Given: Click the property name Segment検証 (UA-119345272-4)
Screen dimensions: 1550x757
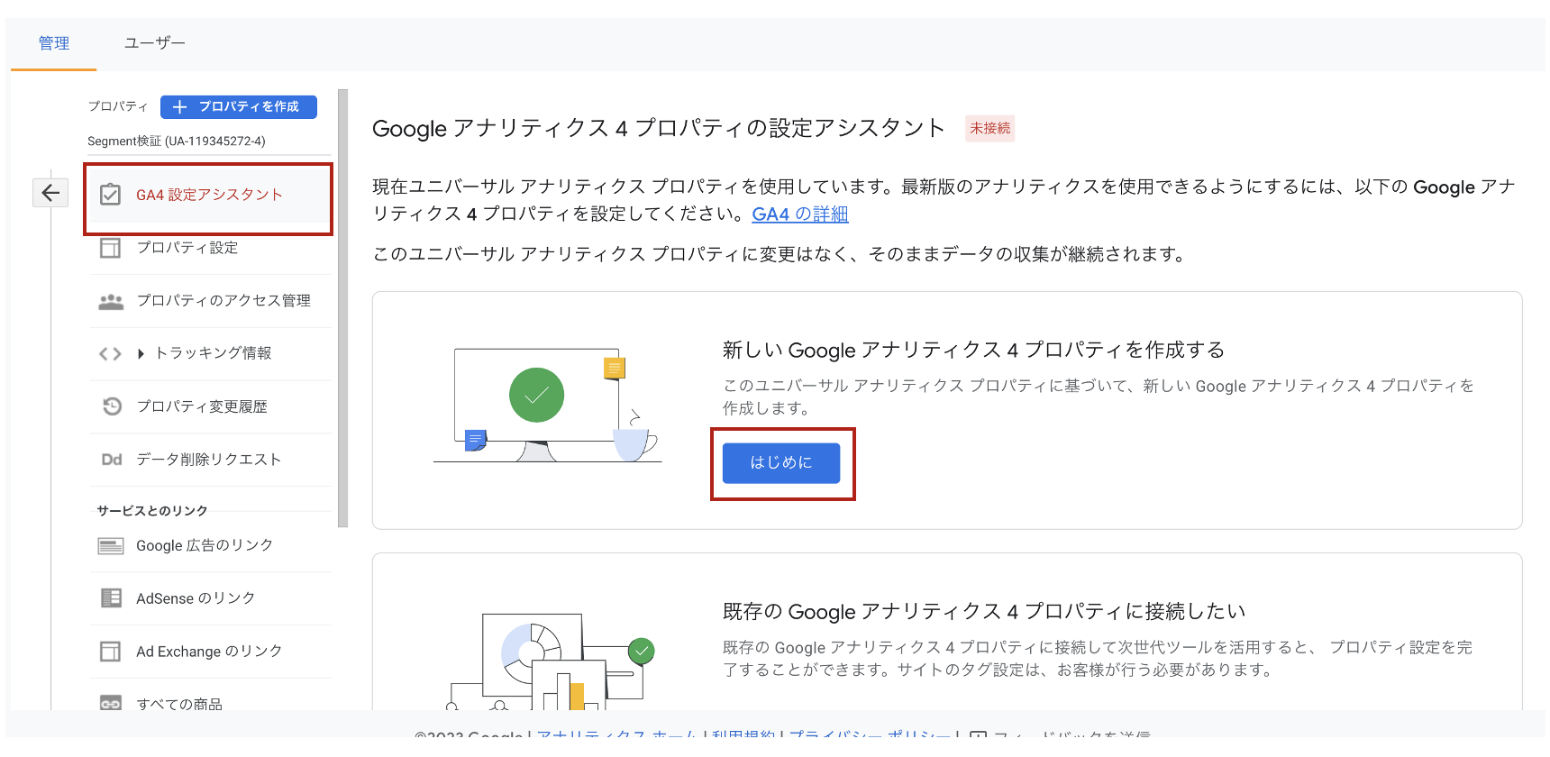Looking at the screenshot, I should pos(177,141).
